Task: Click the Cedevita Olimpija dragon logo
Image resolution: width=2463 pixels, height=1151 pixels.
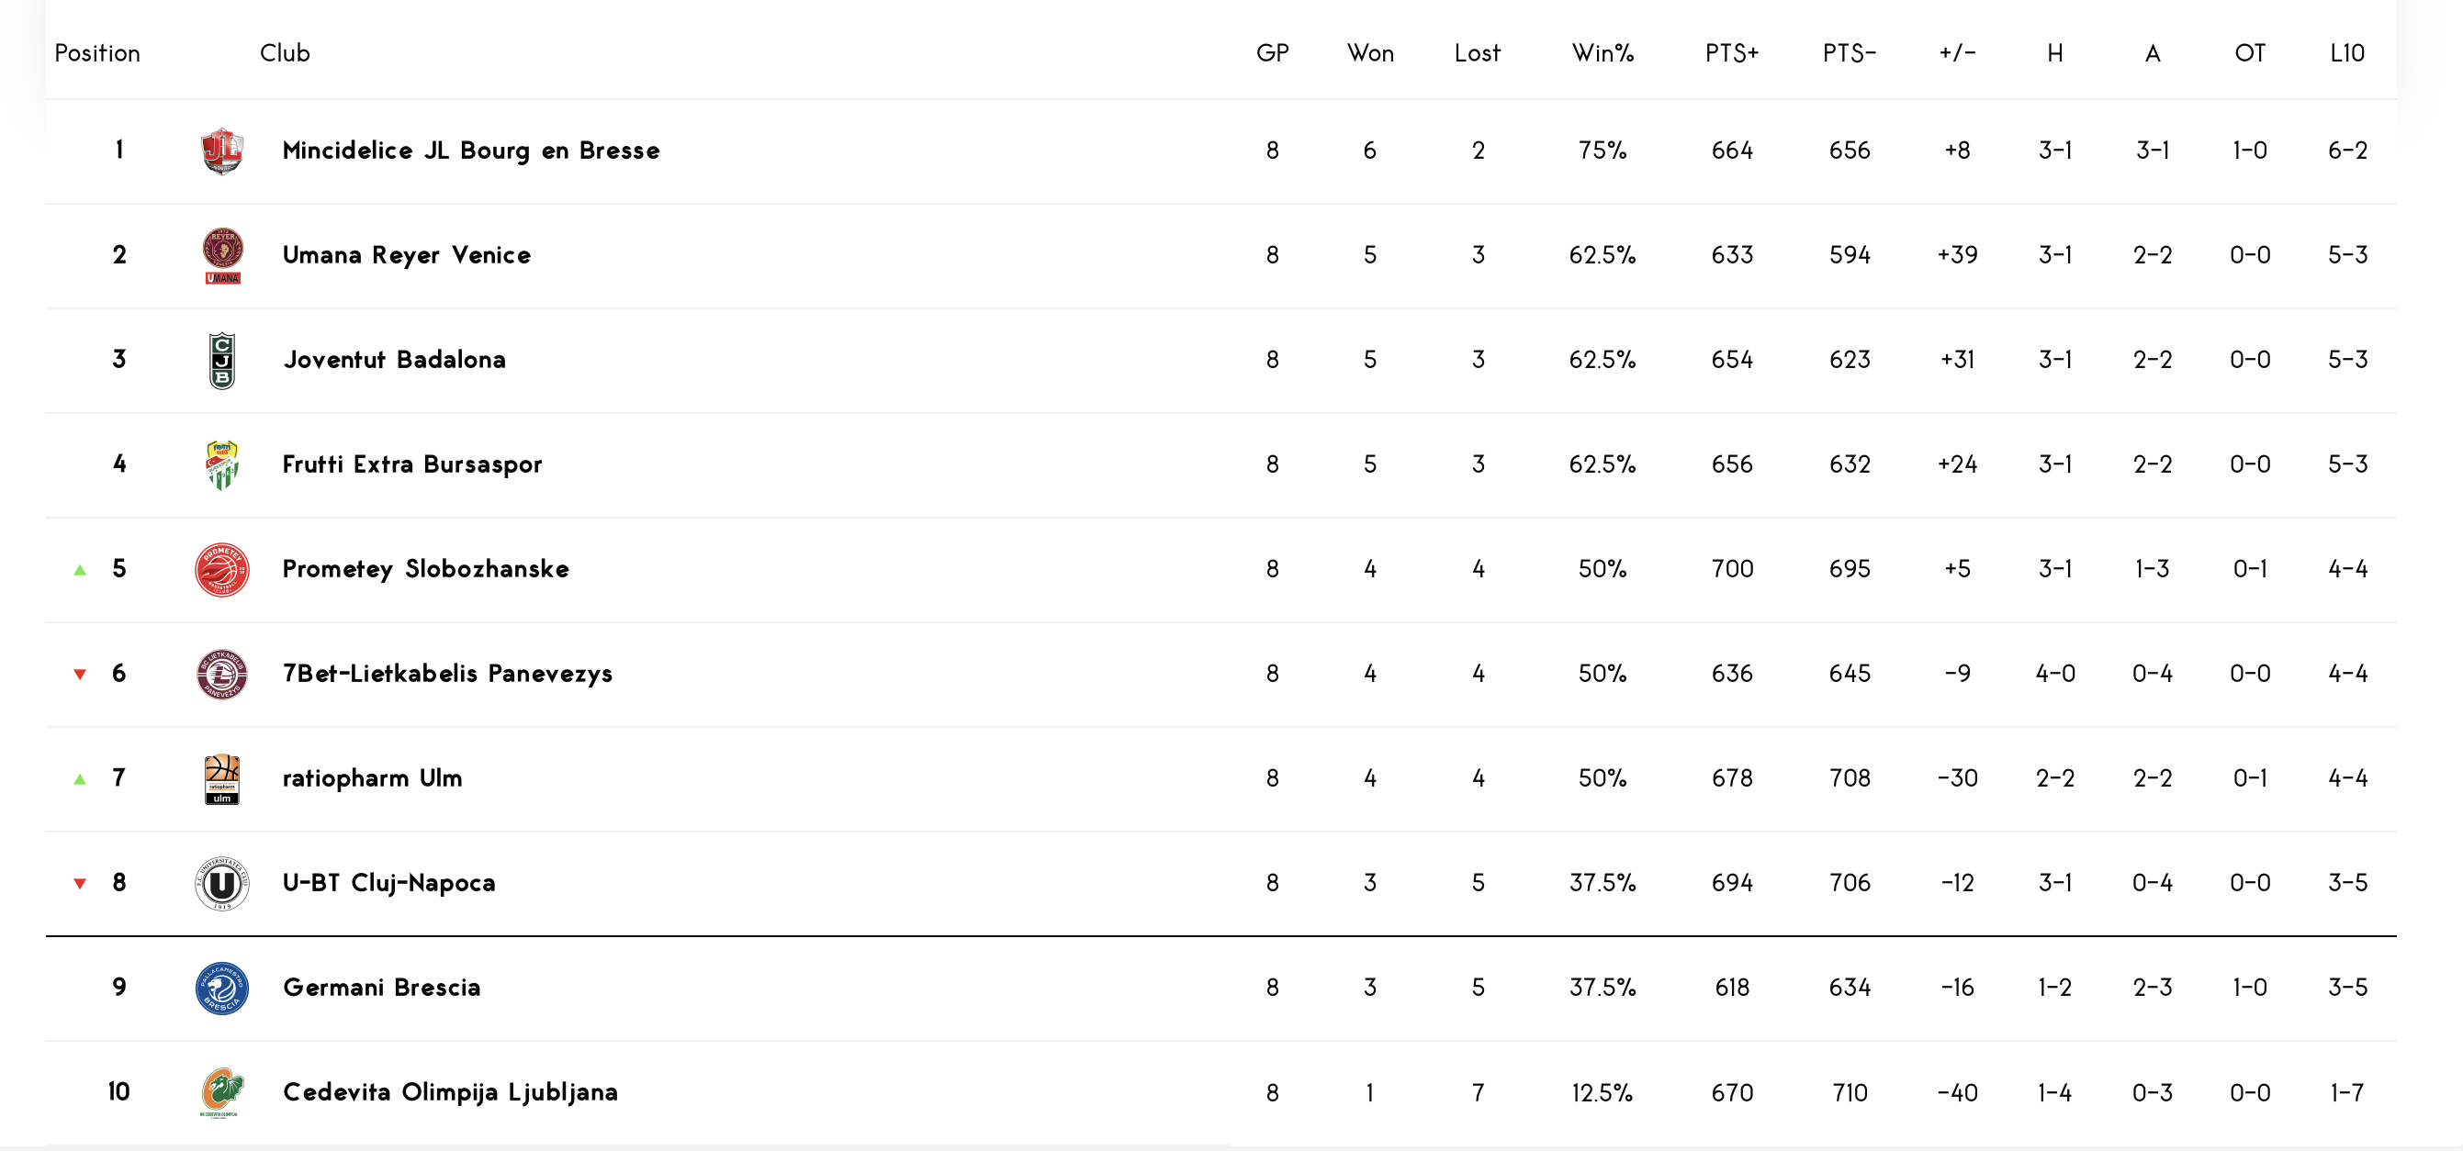Action: click(x=222, y=1092)
